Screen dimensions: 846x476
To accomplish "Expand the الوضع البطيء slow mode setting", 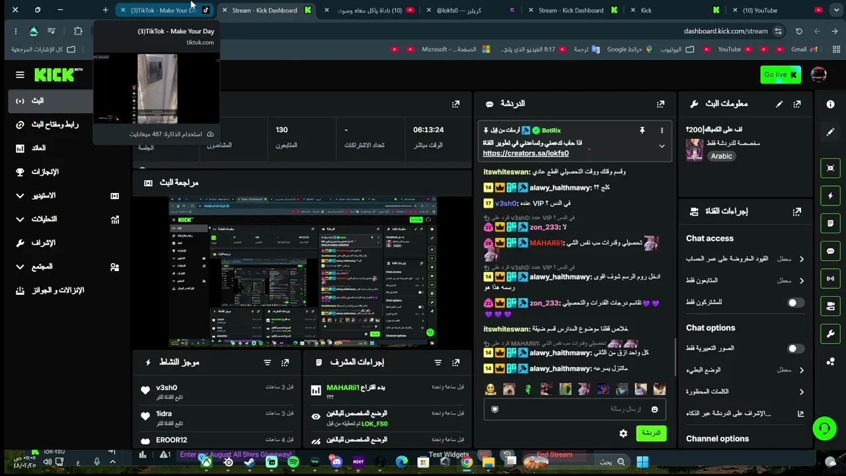I will point(744,370).
